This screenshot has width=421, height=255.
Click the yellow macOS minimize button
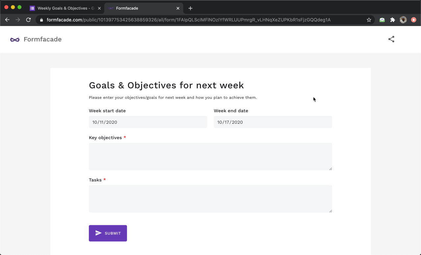point(13,7)
